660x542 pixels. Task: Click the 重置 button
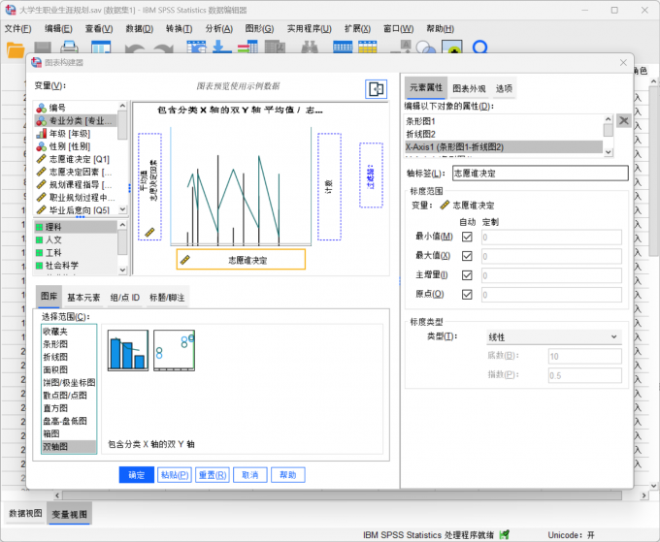212,475
